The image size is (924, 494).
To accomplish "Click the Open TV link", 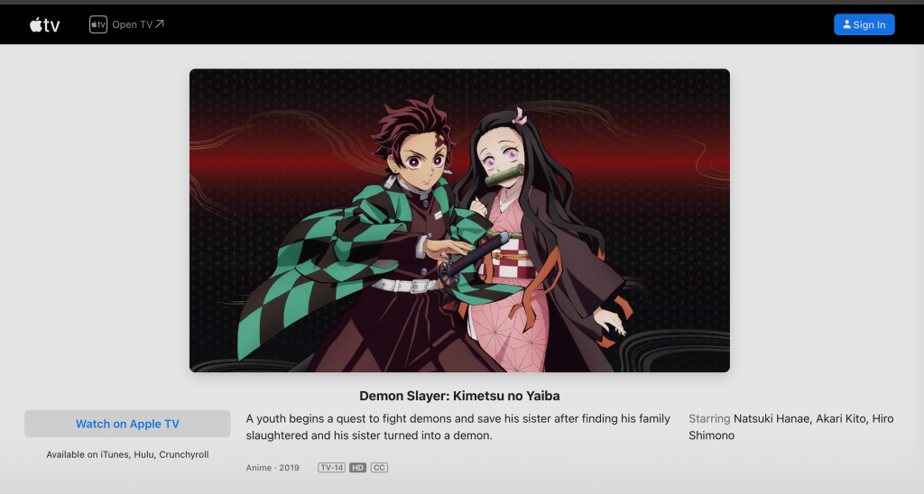I will coord(126,24).
